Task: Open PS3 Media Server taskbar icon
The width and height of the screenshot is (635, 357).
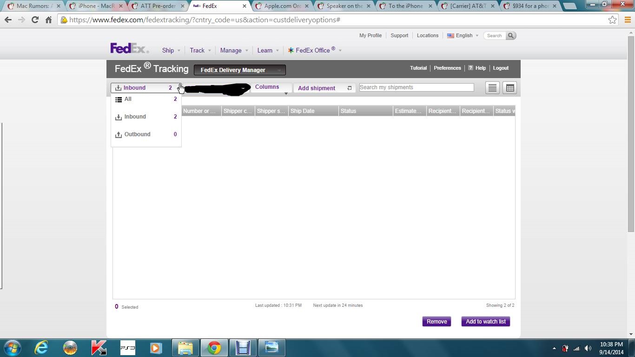Action: click(127, 348)
